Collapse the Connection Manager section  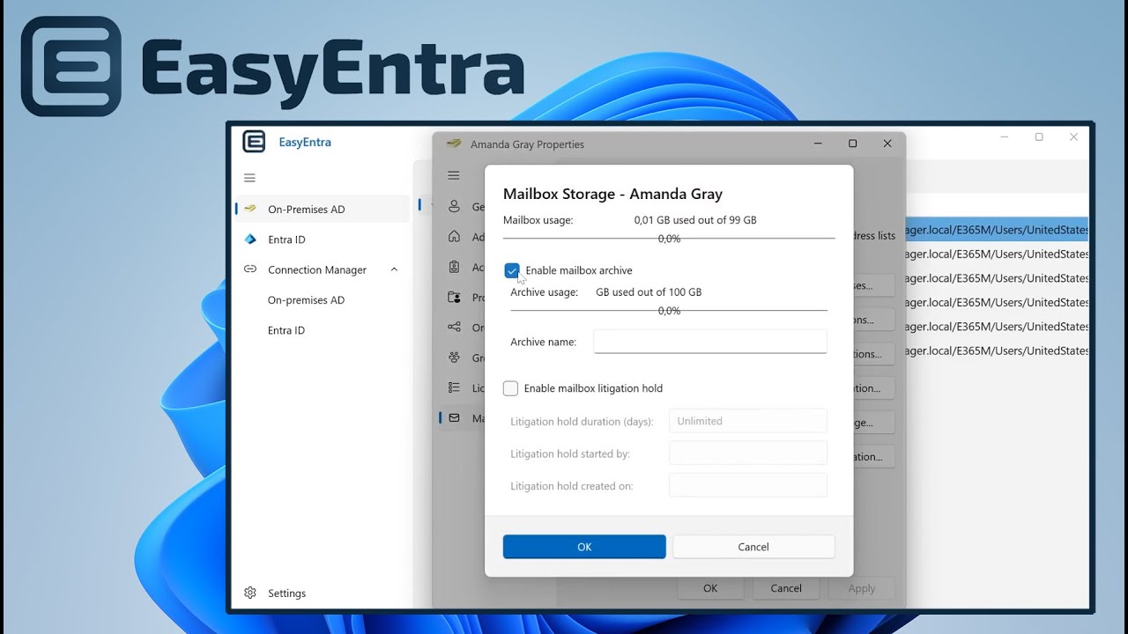click(x=394, y=269)
